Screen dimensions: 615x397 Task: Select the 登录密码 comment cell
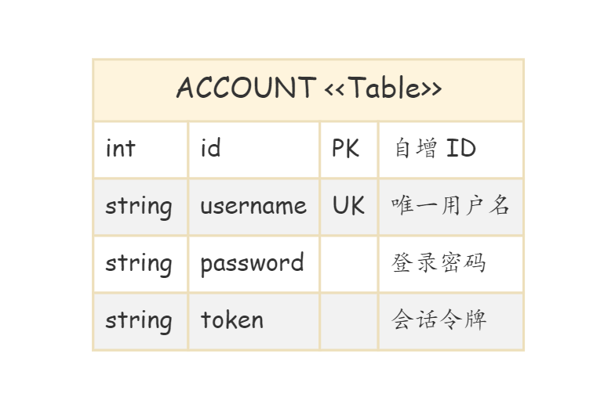click(x=451, y=264)
